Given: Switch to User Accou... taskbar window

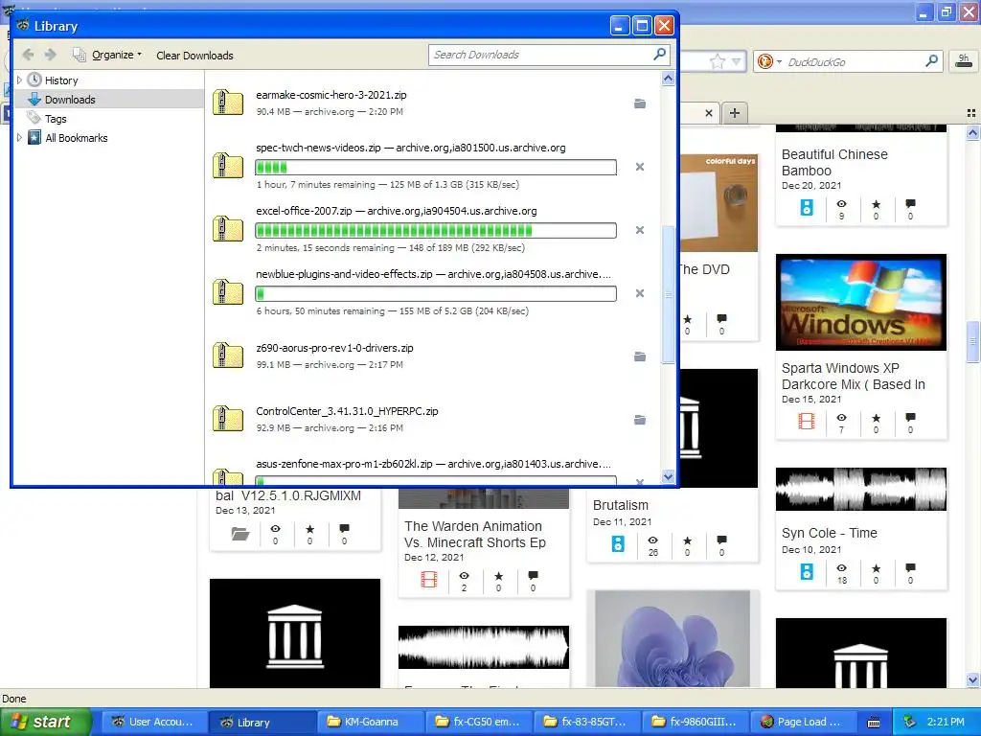Looking at the screenshot, I should tap(154, 722).
